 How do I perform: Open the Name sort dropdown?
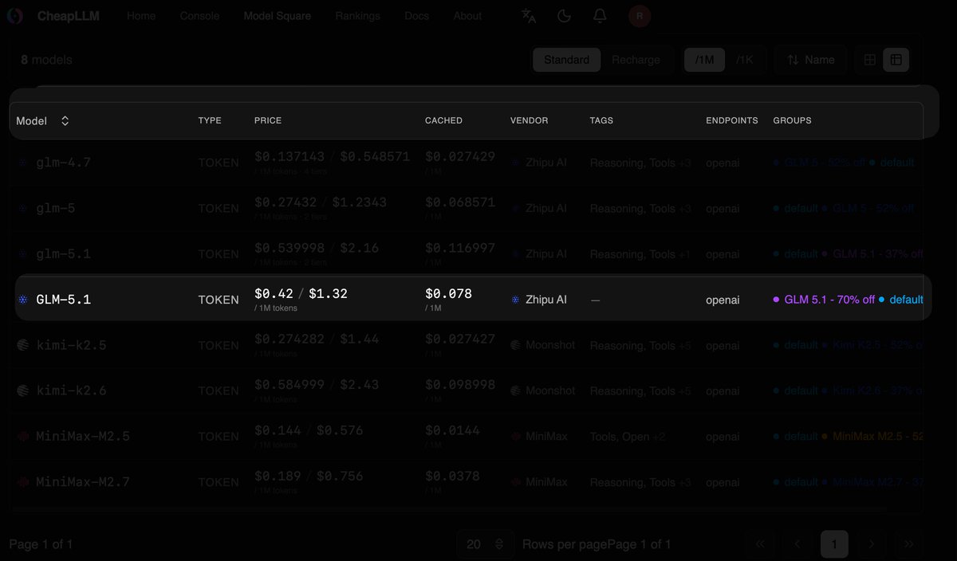(x=810, y=60)
